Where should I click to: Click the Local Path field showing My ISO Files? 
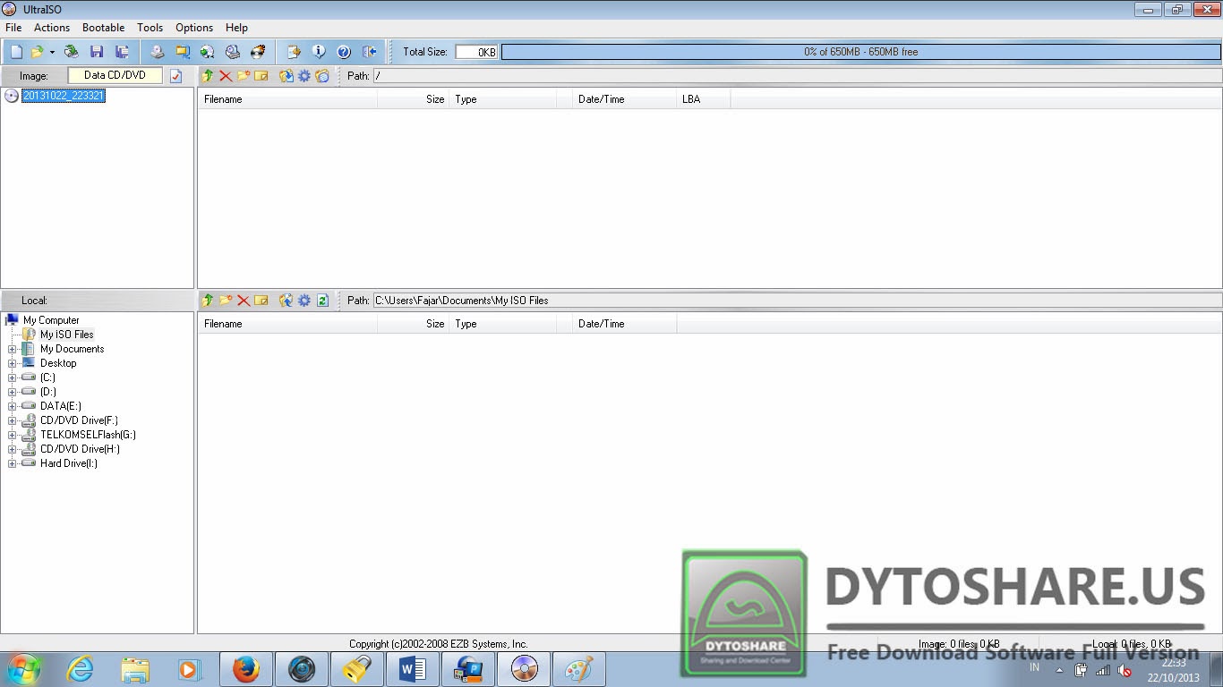797,301
